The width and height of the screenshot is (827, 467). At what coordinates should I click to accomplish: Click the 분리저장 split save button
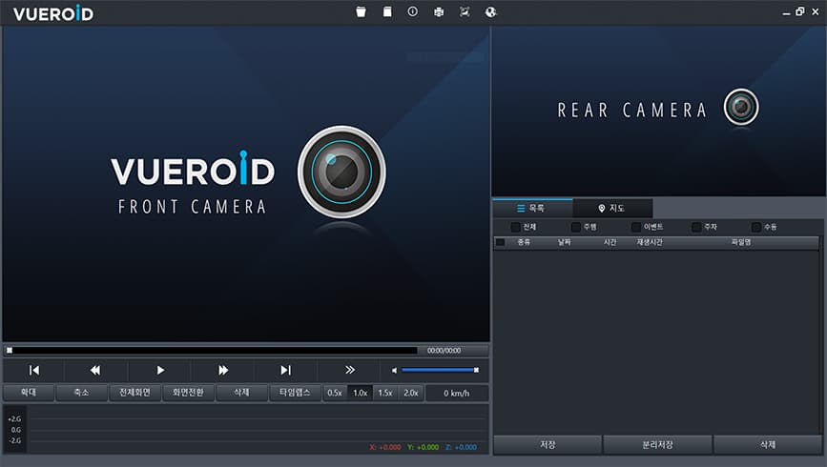658,445
